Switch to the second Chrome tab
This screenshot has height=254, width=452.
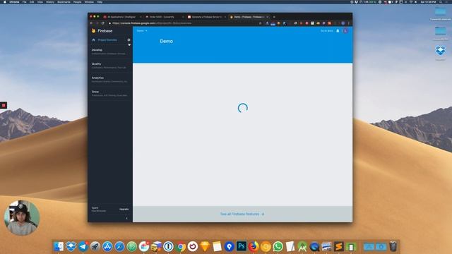165,17
